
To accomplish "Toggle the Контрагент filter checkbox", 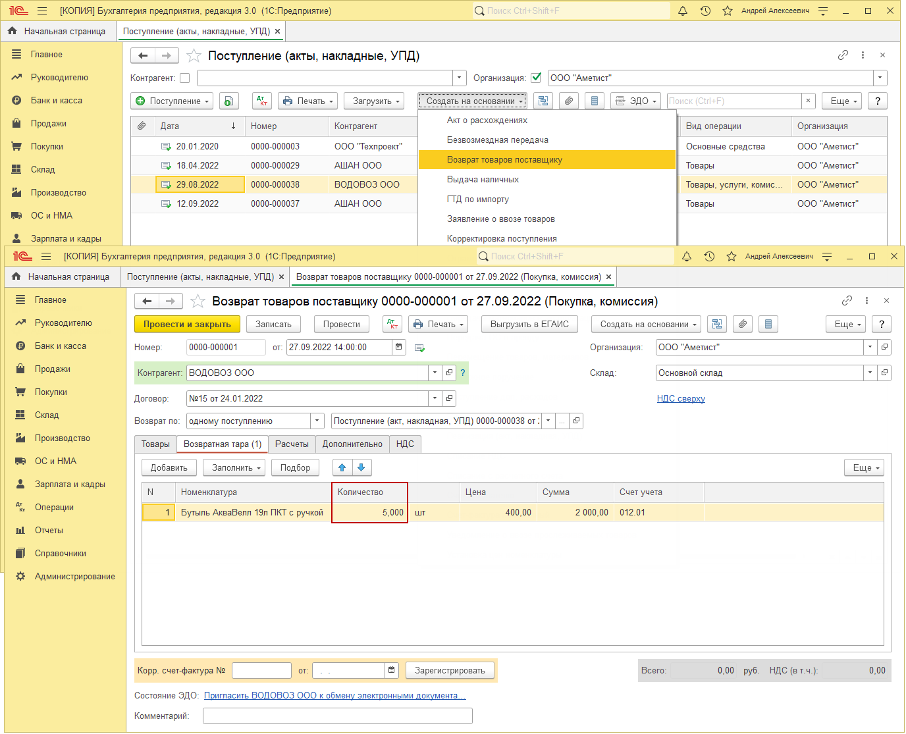I will click(x=185, y=78).
